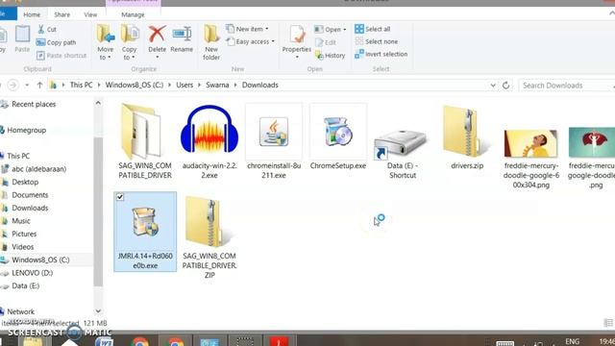Switch to the Share ribbon tab

(61, 14)
